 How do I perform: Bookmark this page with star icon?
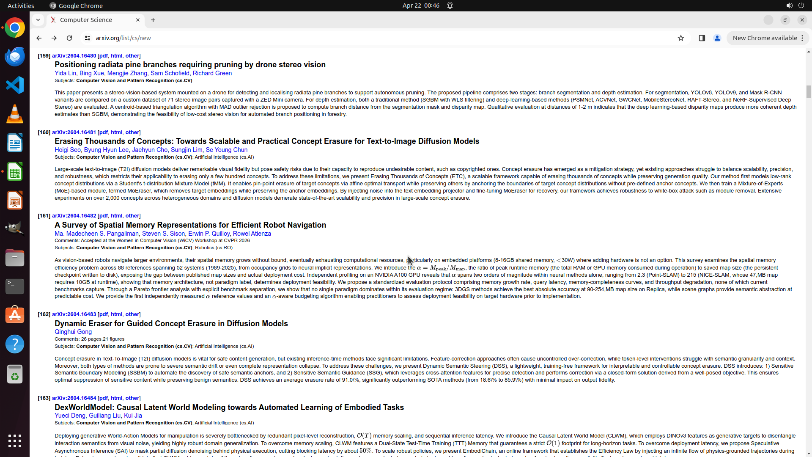680,38
